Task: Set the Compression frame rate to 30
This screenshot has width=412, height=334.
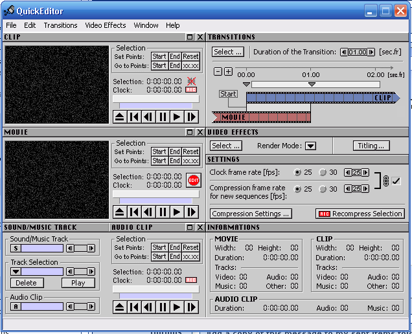Action: tap(323, 189)
